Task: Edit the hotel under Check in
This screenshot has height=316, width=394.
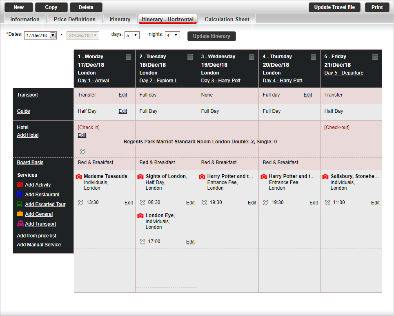Action: (82, 135)
